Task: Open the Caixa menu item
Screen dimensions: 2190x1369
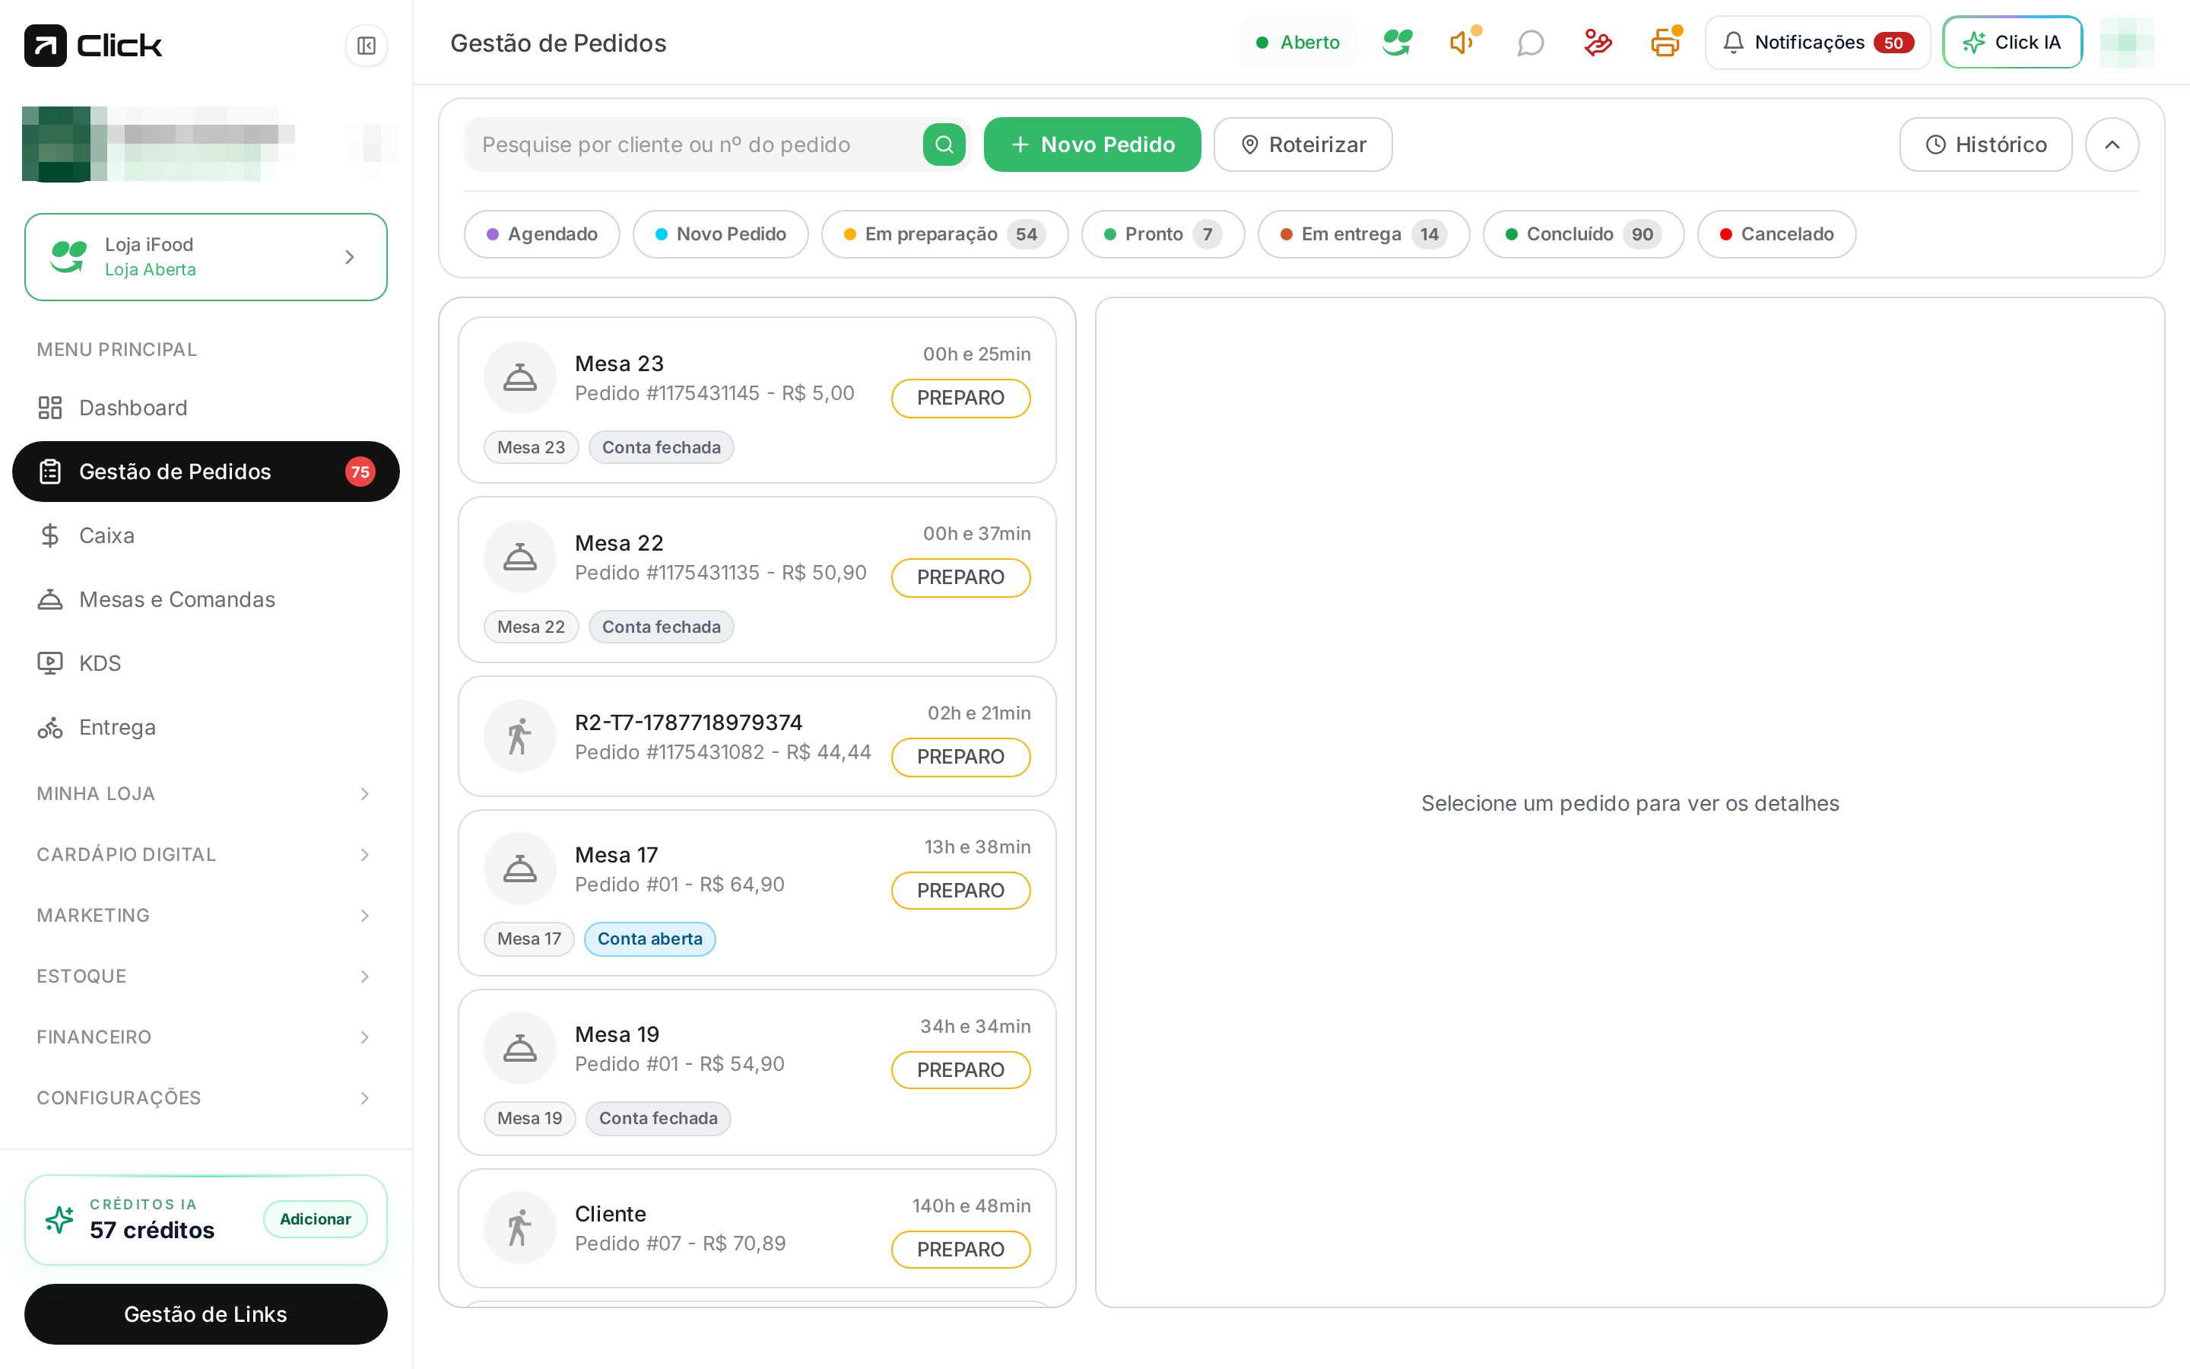Action: click(205, 535)
